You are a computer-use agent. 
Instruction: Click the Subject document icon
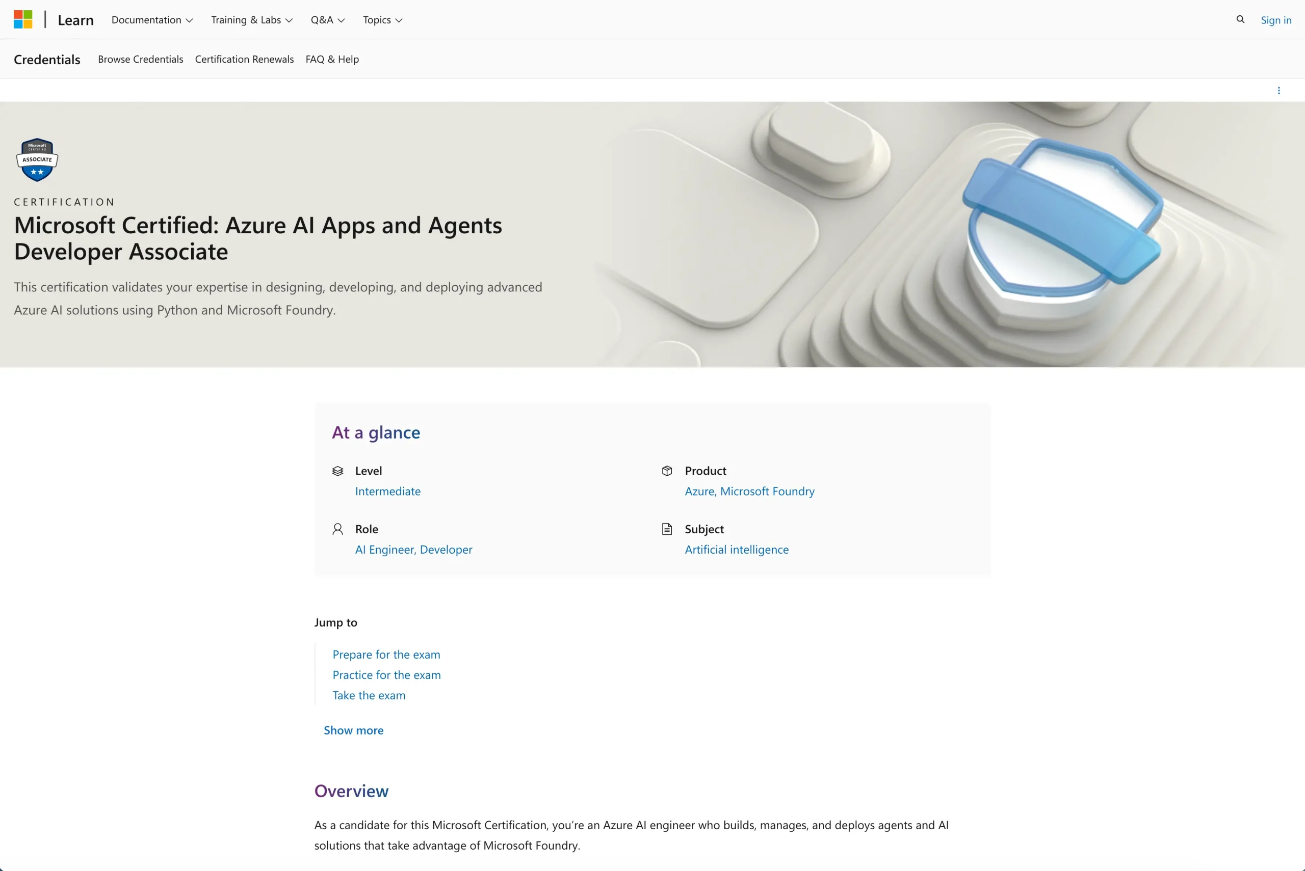pyautogui.click(x=667, y=529)
